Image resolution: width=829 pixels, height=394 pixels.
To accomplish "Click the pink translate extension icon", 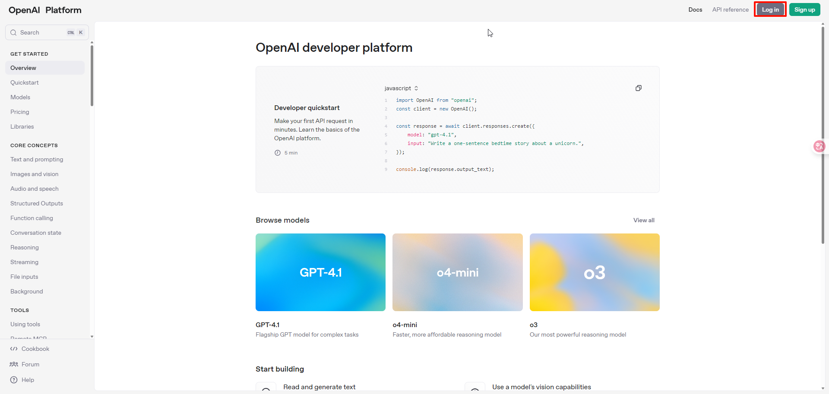I will [819, 147].
